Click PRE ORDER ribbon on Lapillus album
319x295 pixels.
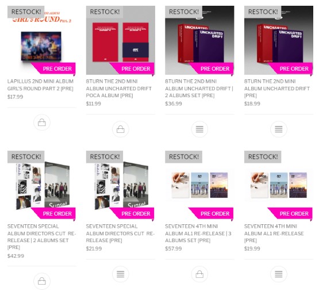click(54, 68)
